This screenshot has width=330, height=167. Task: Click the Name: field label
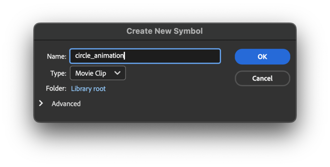coord(57,56)
